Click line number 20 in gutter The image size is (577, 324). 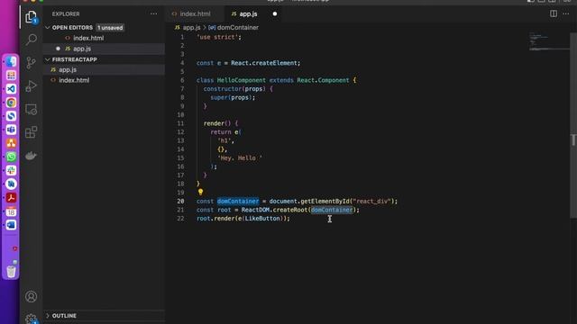click(x=180, y=202)
